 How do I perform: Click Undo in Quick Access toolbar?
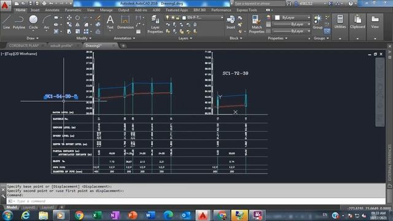point(51,4)
